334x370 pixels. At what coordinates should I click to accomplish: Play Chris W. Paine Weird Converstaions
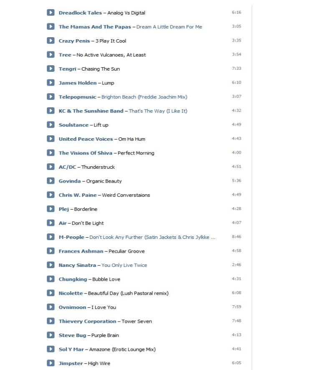(x=51, y=195)
